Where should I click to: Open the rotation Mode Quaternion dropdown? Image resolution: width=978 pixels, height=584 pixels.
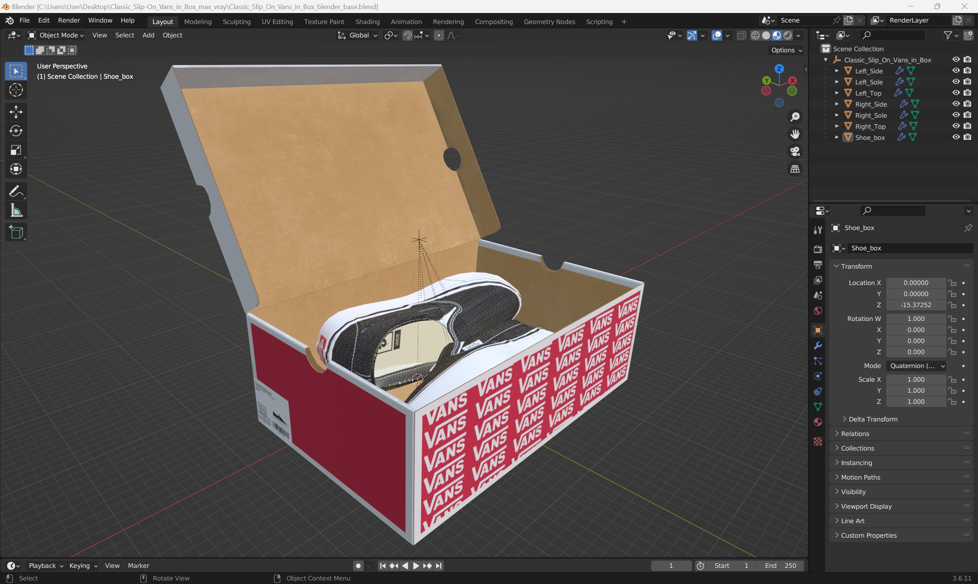point(916,366)
